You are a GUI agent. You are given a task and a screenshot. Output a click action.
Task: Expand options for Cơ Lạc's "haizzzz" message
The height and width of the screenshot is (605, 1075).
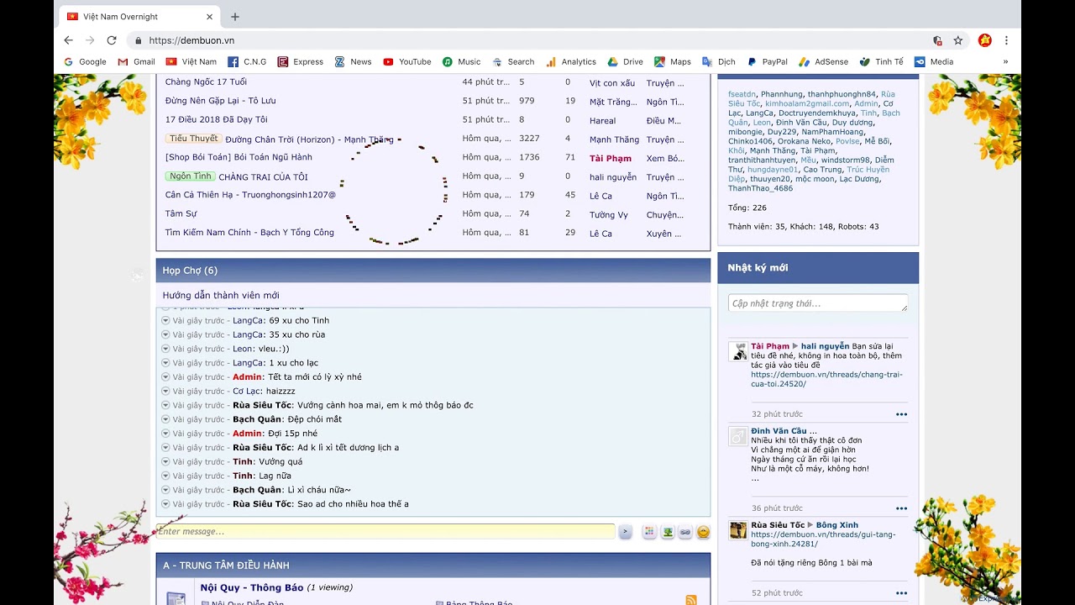(x=165, y=391)
